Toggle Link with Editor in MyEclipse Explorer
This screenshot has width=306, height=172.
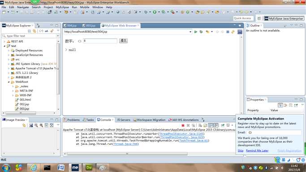point(34,31)
